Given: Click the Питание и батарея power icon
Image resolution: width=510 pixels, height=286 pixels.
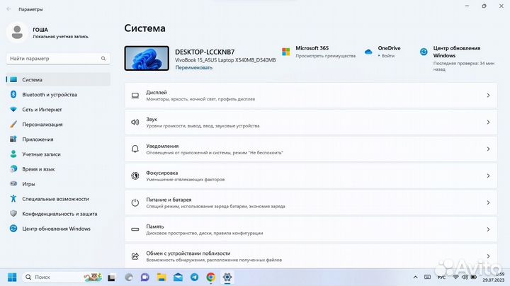Looking at the screenshot, I should (135, 202).
